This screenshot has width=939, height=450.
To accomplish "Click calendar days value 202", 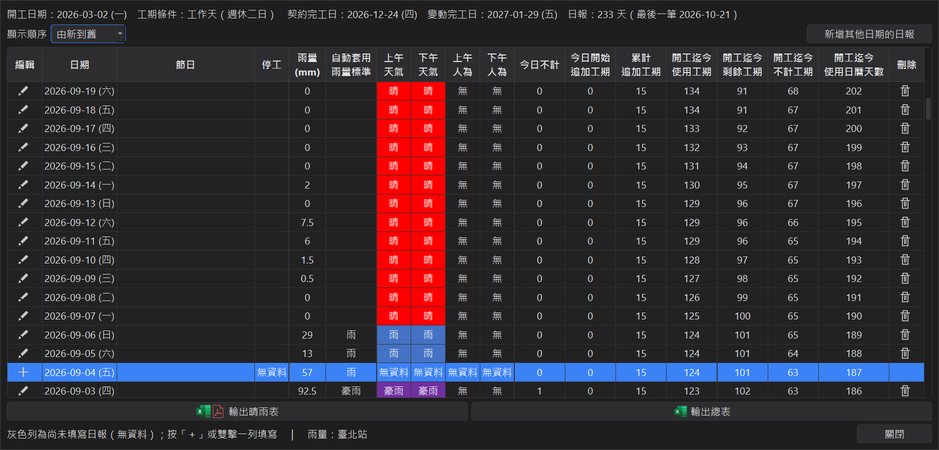I will pos(854,91).
